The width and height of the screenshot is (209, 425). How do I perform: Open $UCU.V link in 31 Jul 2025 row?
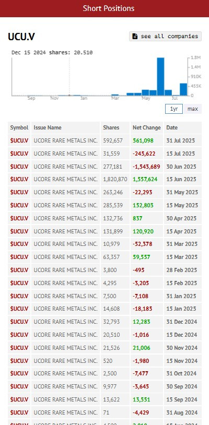(19, 140)
